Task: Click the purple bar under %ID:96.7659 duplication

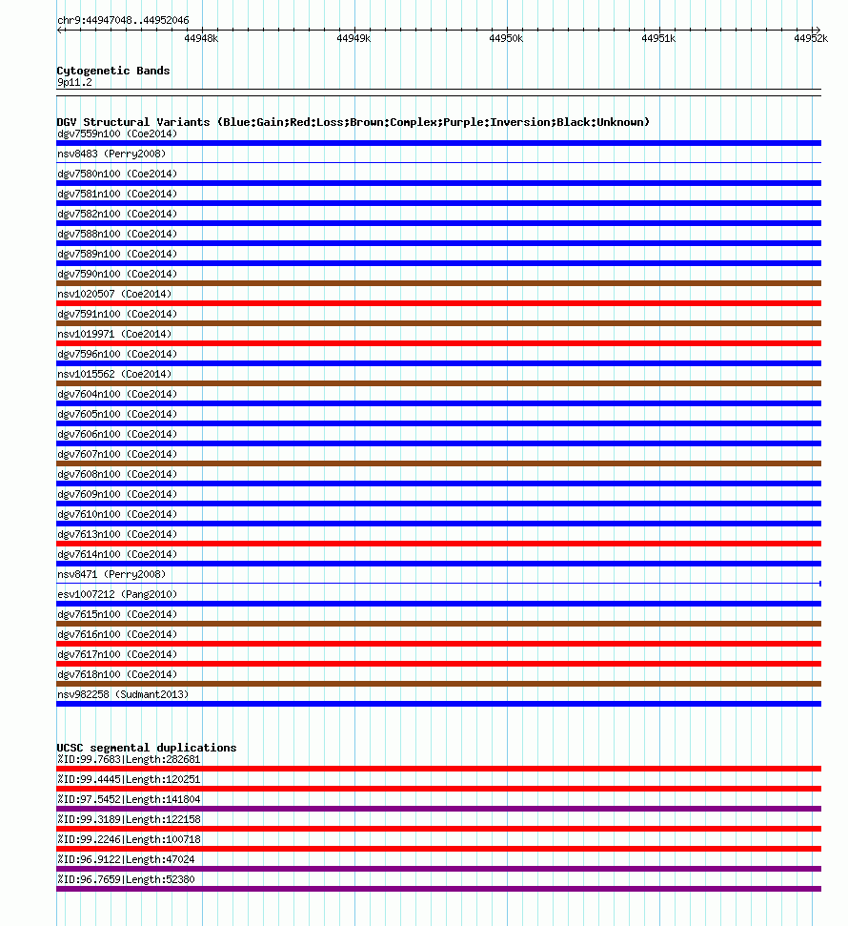Action: tap(439, 889)
